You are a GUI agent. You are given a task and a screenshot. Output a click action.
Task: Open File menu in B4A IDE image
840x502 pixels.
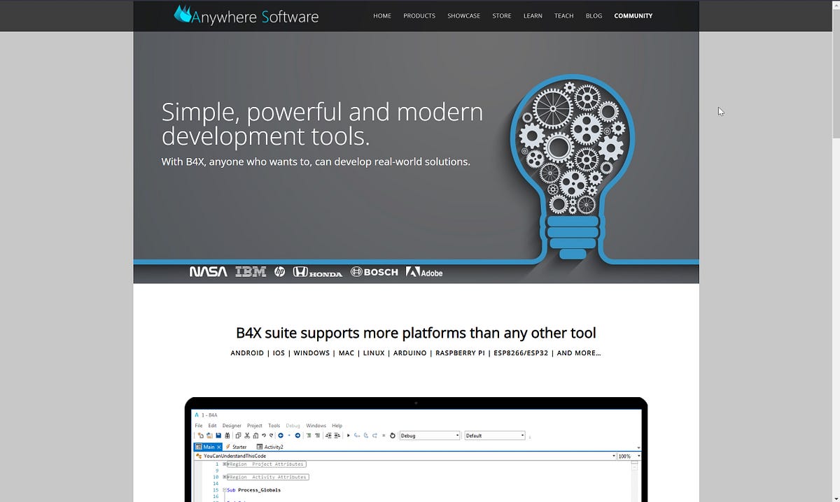[x=199, y=426]
